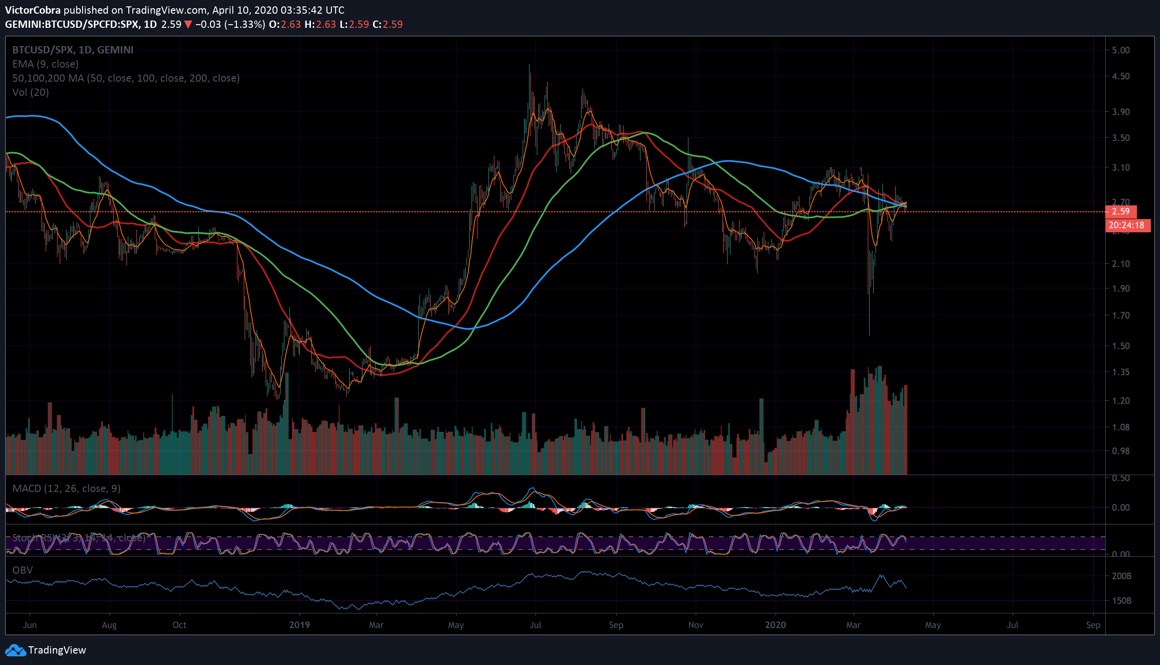Click the Nov label on the time axis
This screenshot has width=1160, height=665.
[696, 625]
